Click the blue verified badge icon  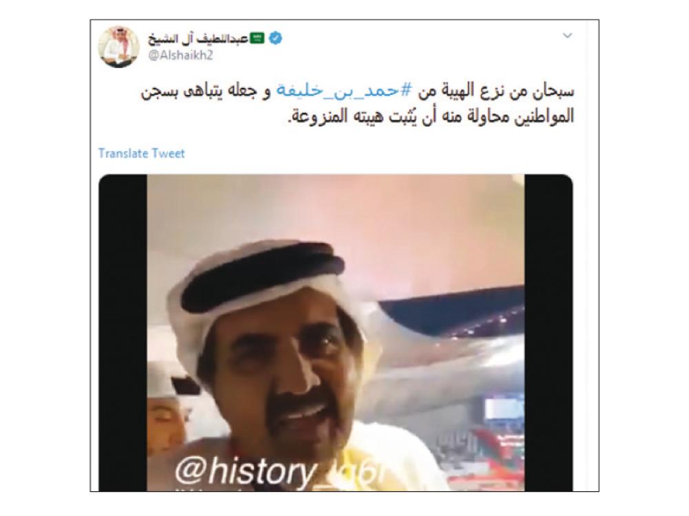[x=276, y=39]
